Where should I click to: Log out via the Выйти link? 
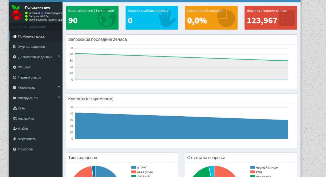[x=36, y=129]
